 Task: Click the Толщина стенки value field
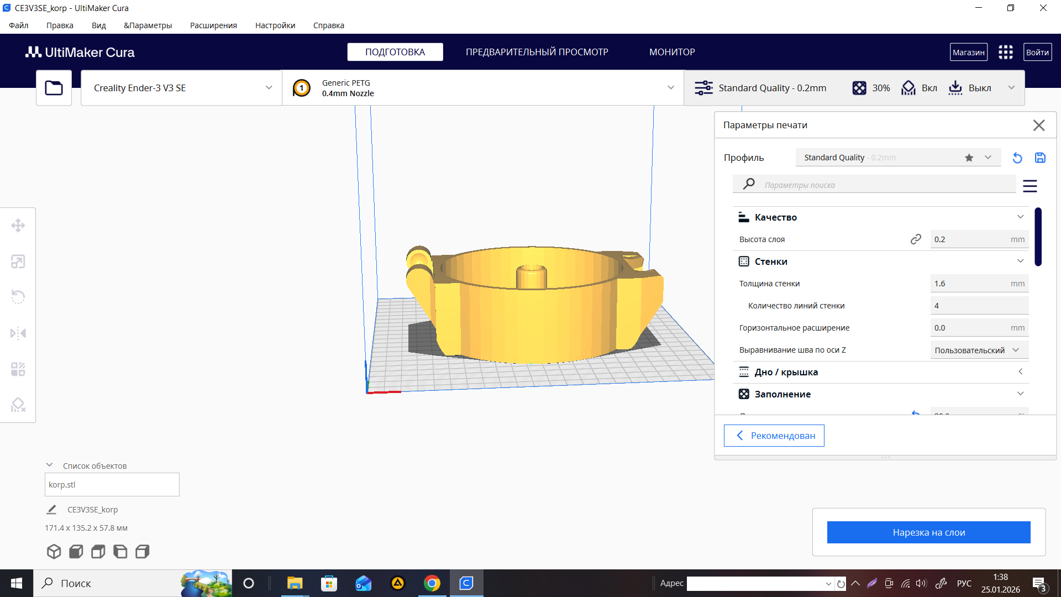(979, 284)
